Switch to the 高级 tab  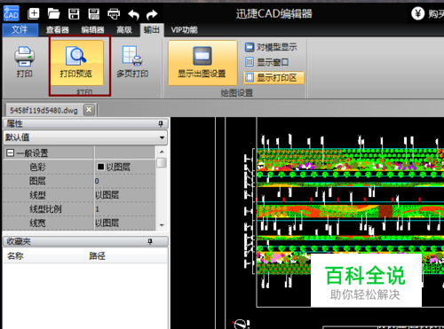124,30
